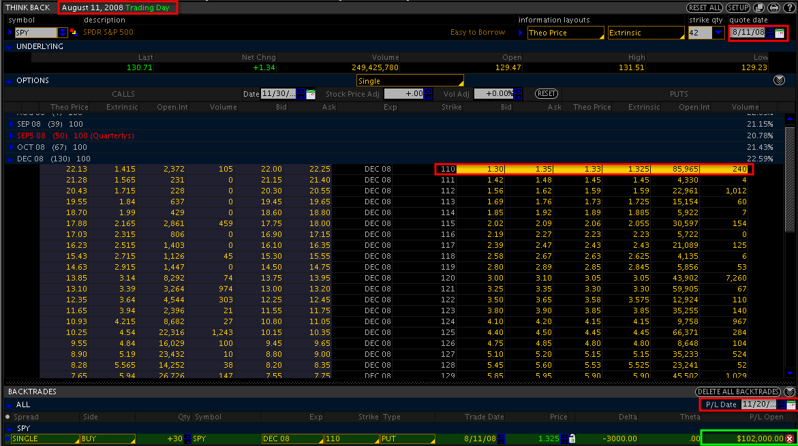Open the SETUP menu
The width and height of the screenshot is (798, 446).
[x=737, y=7]
